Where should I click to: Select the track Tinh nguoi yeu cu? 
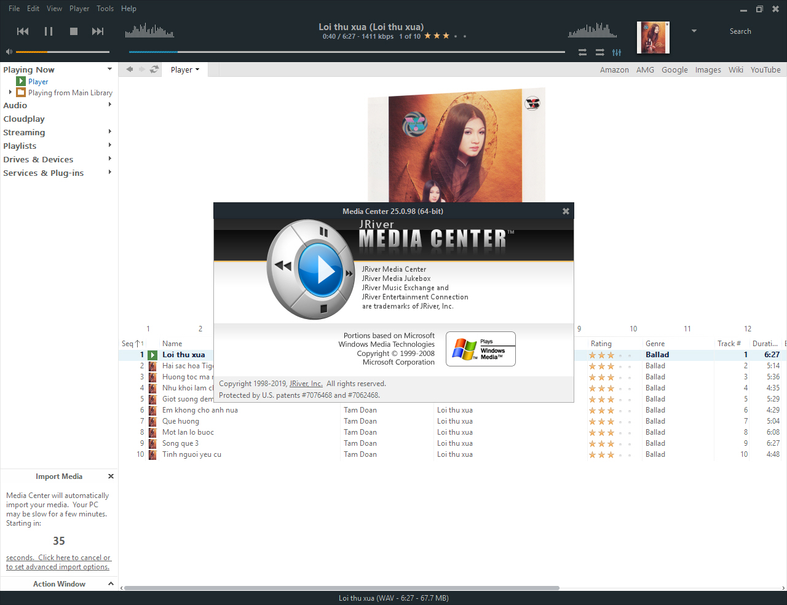click(x=192, y=454)
